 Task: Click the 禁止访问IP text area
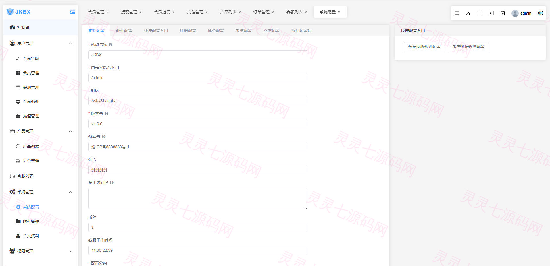point(198,198)
